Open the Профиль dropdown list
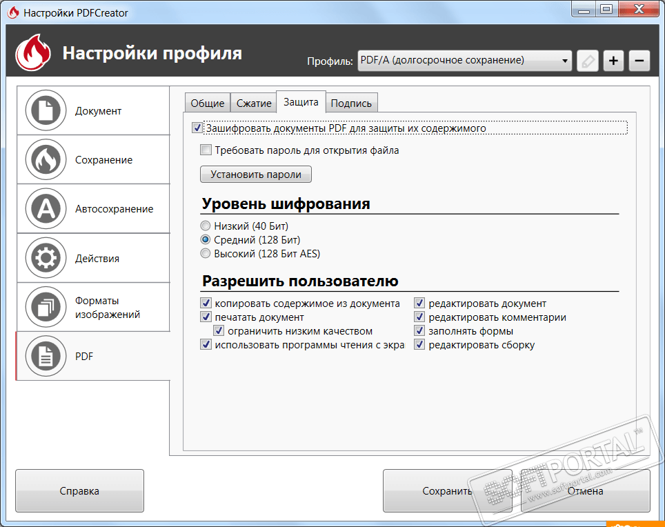665x527 pixels. tap(464, 61)
